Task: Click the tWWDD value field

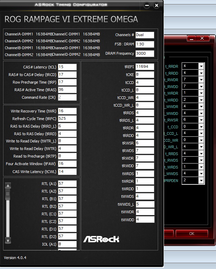Action: coord(145,219)
